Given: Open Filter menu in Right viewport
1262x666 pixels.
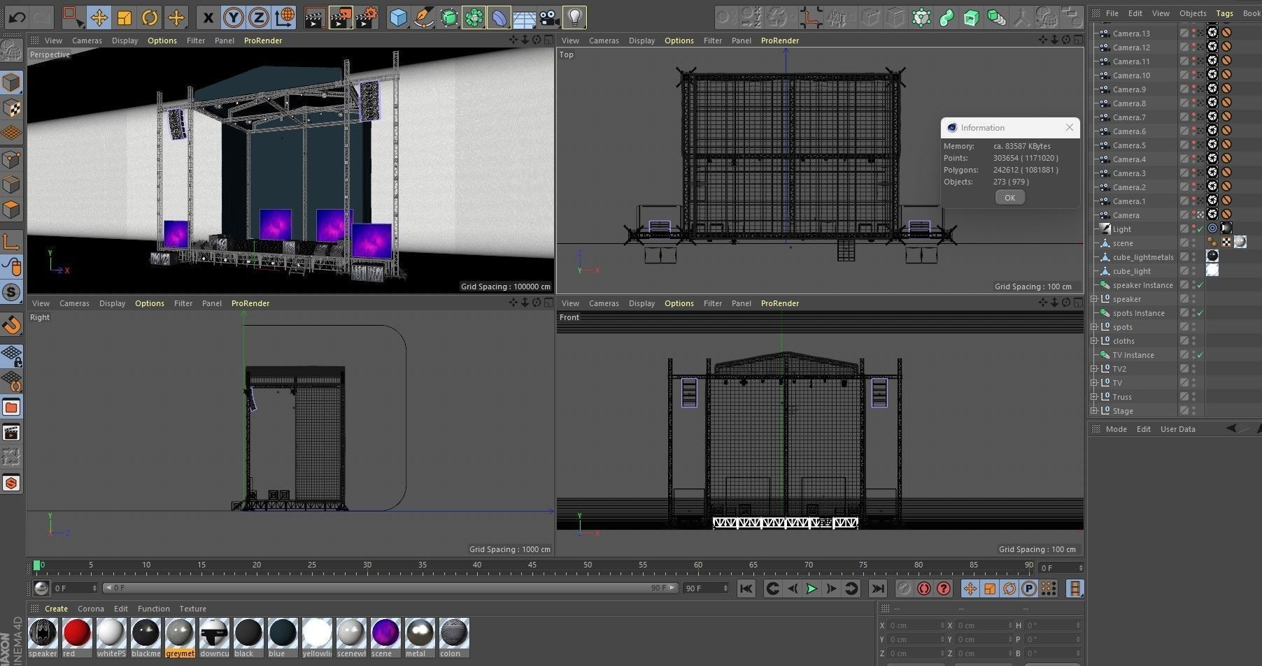Looking at the screenshot, I should pos(183,303).
